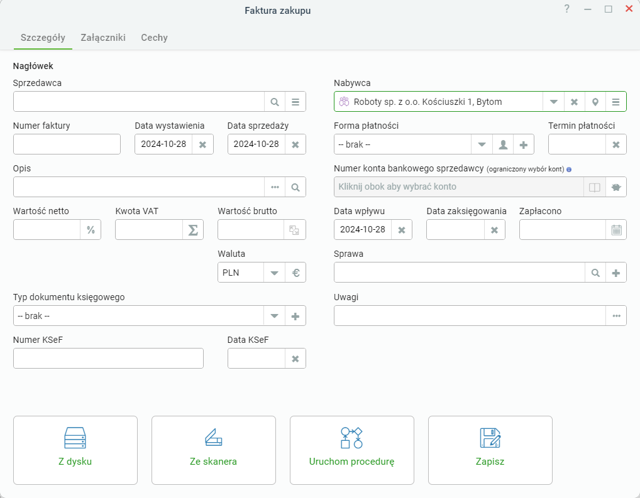
Task: Click the Data sprzedaży date 2024-10-28
Action: pyautogui.click(x=257, y=144)
